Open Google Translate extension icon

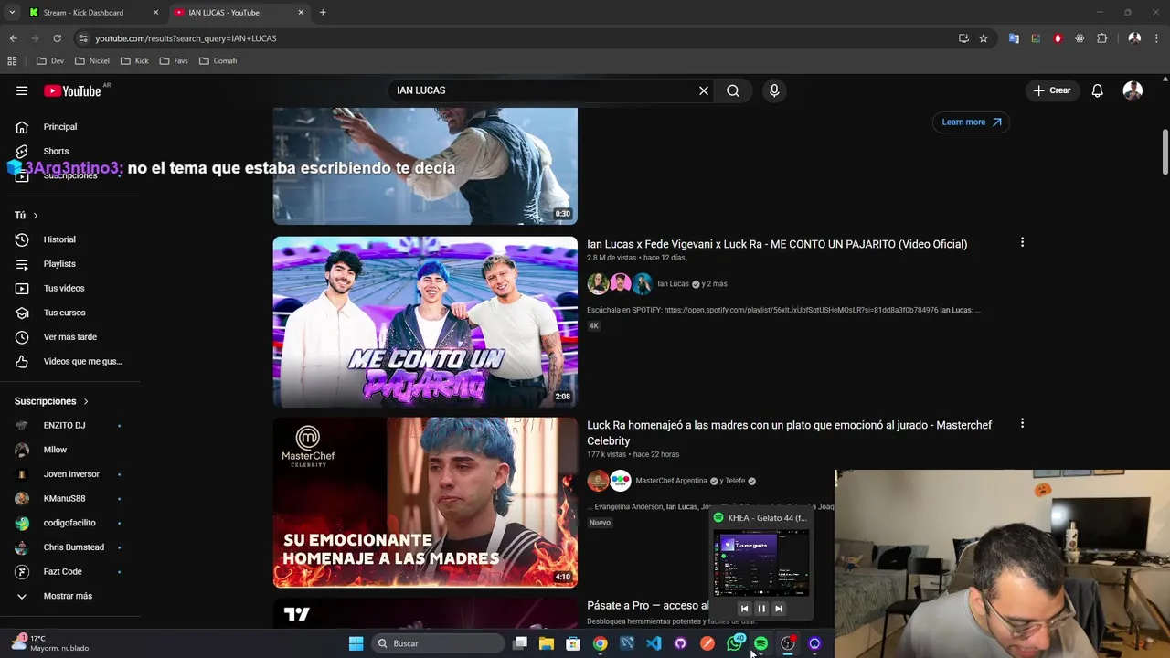[1014, 38]
